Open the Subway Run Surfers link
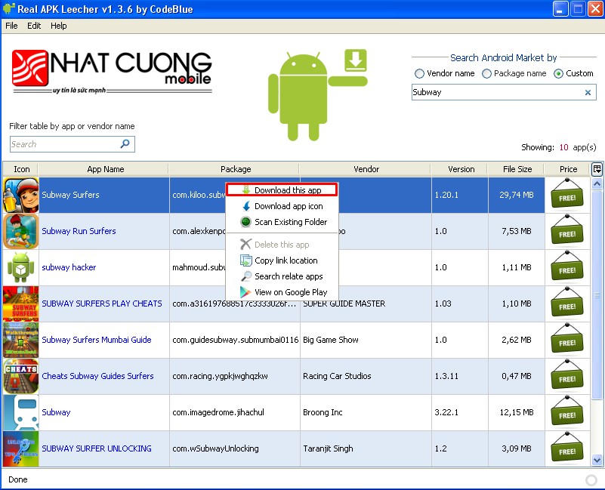 pos(79,231)
